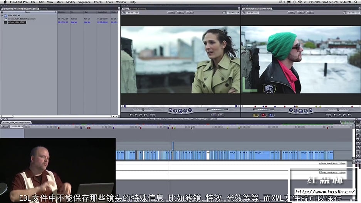This screenshot has width=361, height=203.
Task: Click the Timeline current timecode field
Action: (x=17, y=126)
